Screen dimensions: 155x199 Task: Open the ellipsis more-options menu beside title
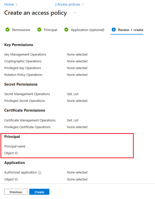75,13
